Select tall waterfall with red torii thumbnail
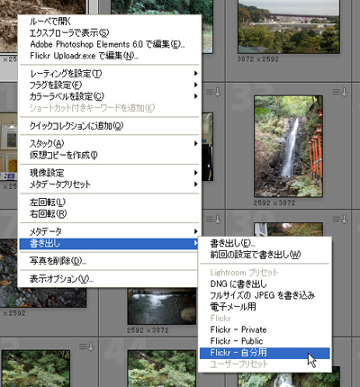Viewport: 360px width, 387px height. click(288, 147)
